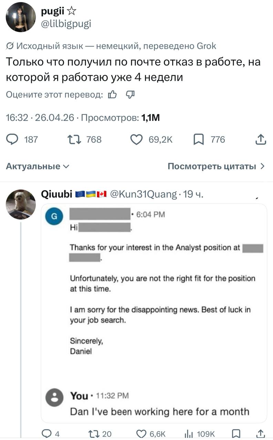Like pugii's post with heart icon
Screen dimensions: 273x440
point(137,139)
